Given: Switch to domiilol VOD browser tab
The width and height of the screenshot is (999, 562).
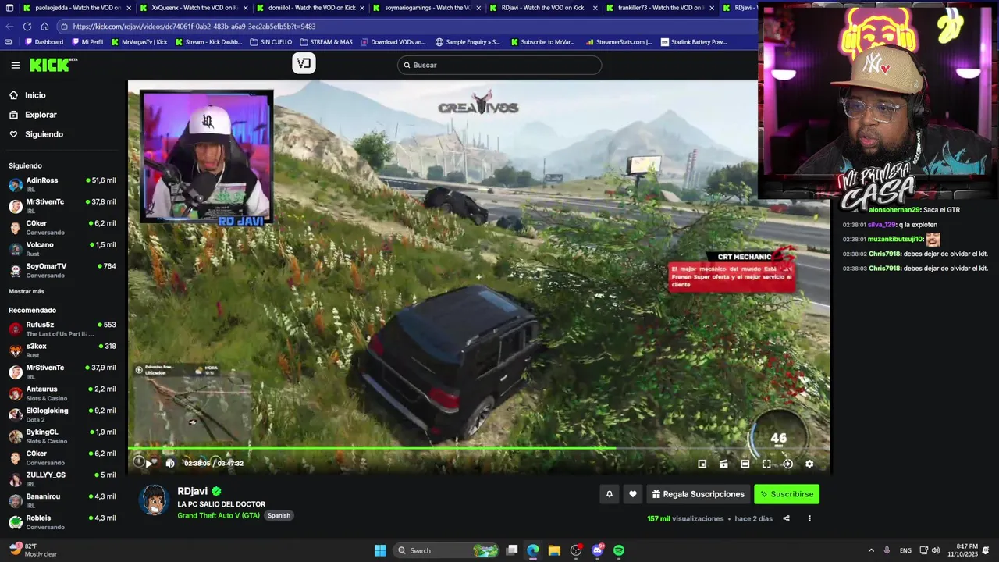Looking at the screenshot, I should (x=310, y=8).
